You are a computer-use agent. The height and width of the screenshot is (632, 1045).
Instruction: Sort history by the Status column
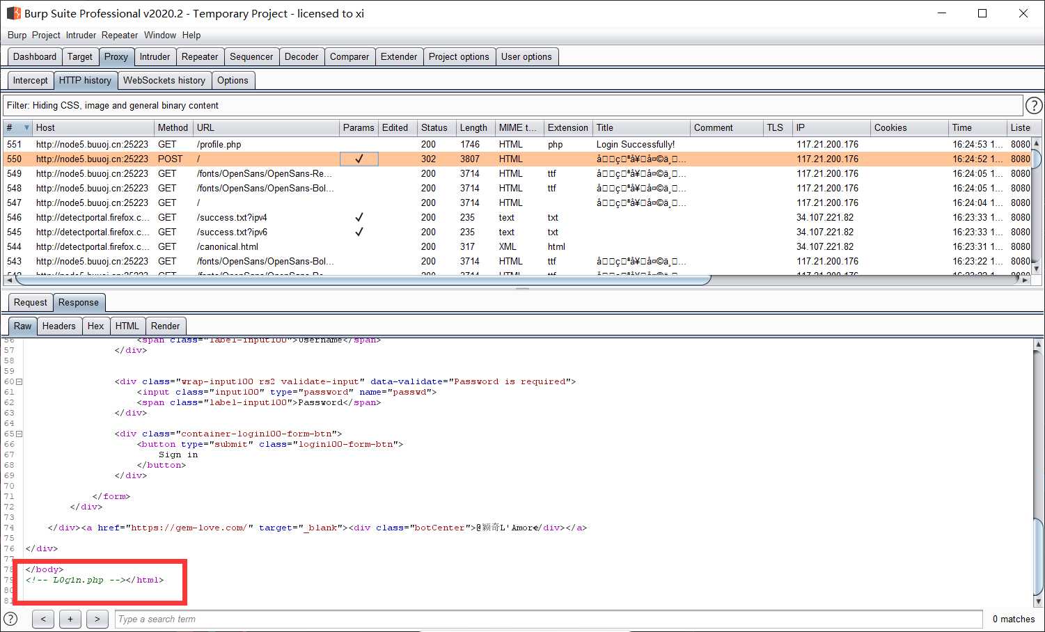tap(436, 127)
